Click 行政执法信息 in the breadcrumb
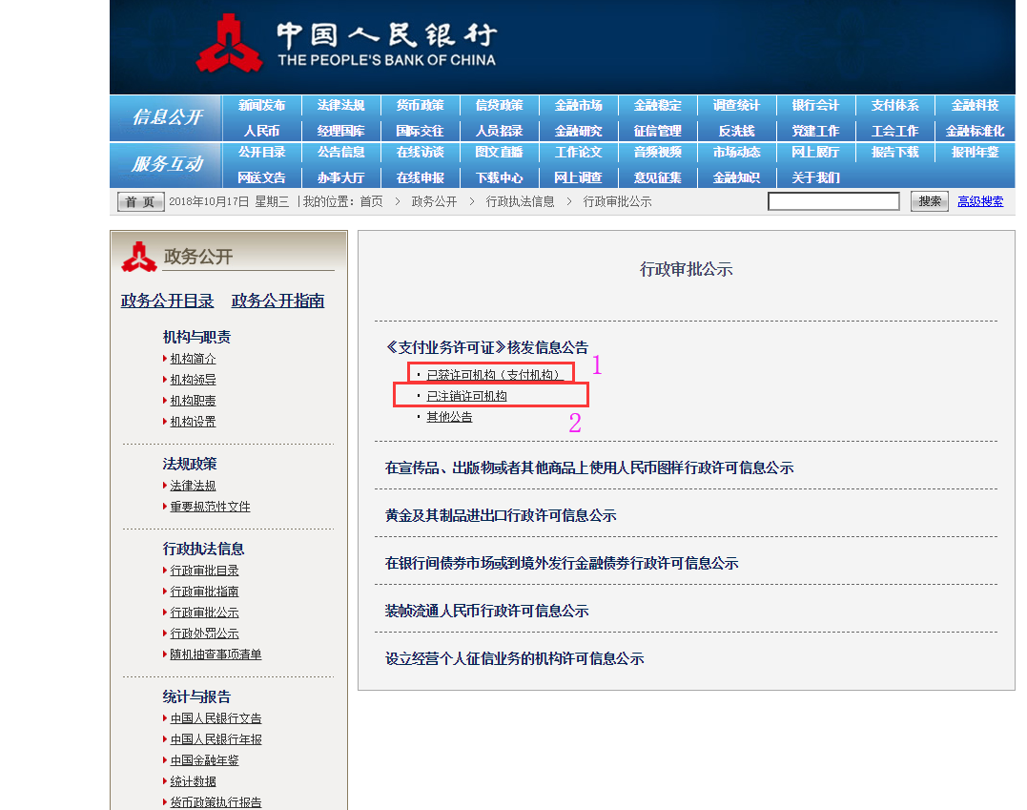The height and width of the screenshot is (810, 1027). [x=520, y=202]
